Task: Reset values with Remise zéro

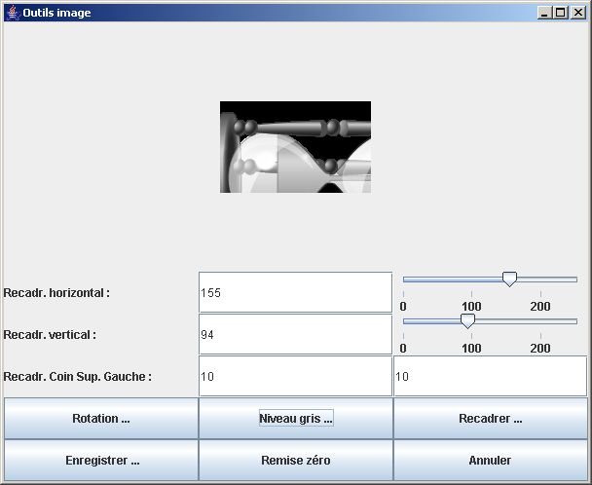Action: point(296,461)
